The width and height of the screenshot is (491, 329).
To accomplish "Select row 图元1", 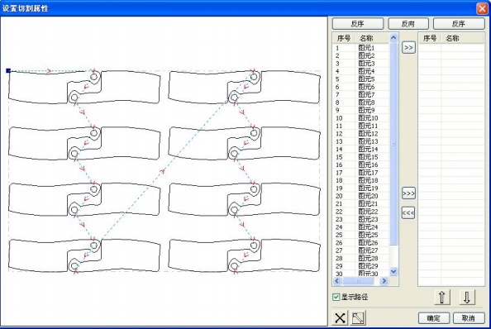I will (361, 48).
